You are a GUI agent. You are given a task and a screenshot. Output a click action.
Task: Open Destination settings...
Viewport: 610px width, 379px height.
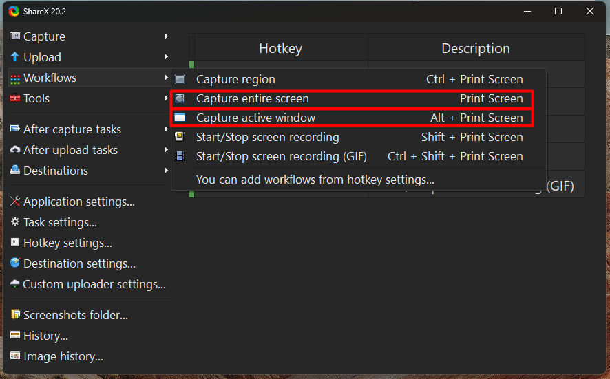90,263
